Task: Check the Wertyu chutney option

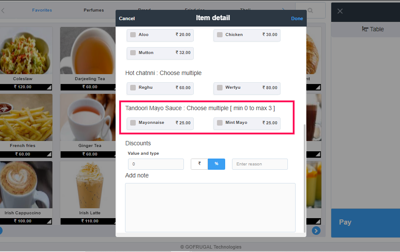Action: (220, 87)
